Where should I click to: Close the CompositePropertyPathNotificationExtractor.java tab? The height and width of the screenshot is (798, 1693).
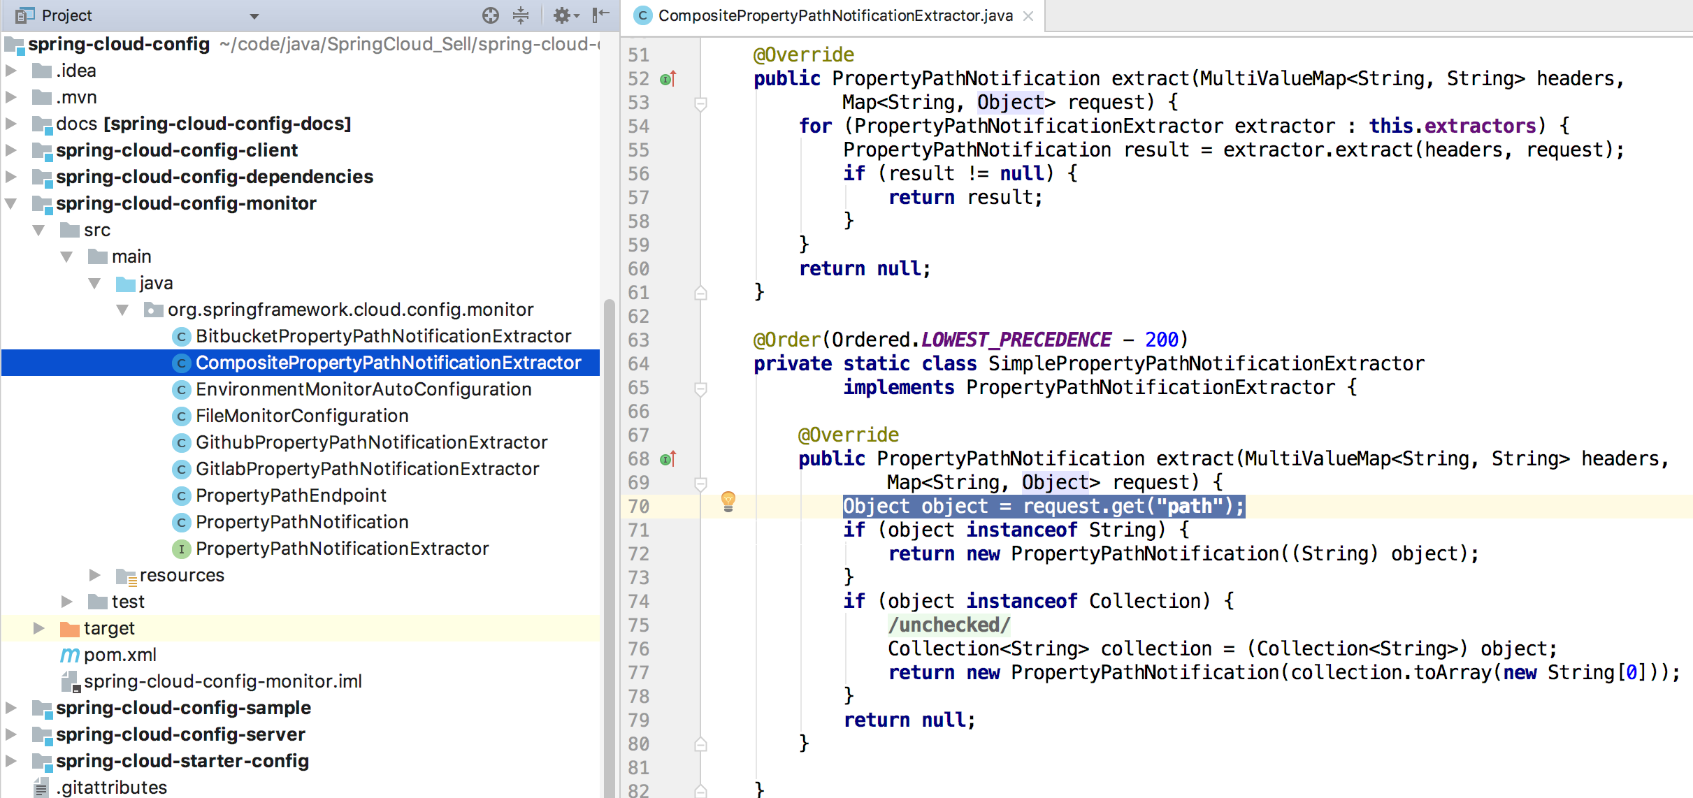[x=1028, y=15]
